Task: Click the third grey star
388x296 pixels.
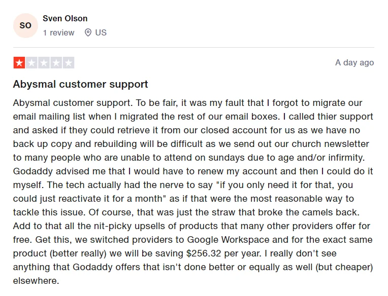Action: [x=44, y=63]
